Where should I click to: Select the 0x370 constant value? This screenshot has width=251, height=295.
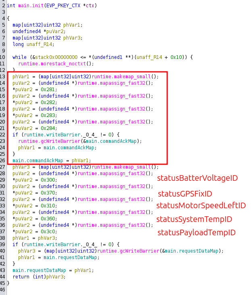[50, 193]
